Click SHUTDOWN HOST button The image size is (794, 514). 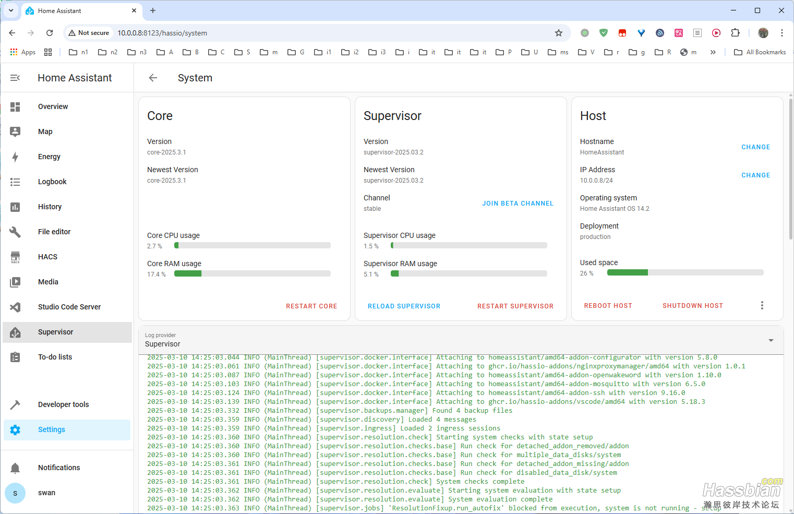pos(693,306)
